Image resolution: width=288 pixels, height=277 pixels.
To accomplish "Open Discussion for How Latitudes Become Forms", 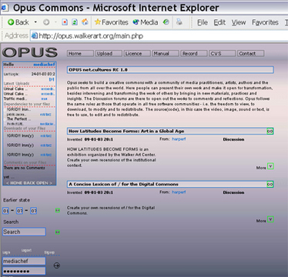I will [233, 139].
